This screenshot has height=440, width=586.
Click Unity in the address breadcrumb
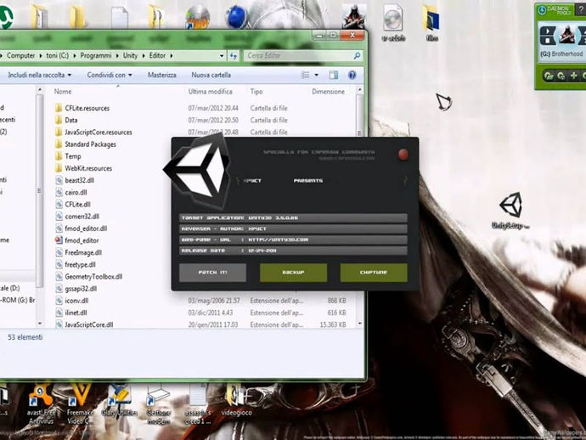[x=131, y=56]
